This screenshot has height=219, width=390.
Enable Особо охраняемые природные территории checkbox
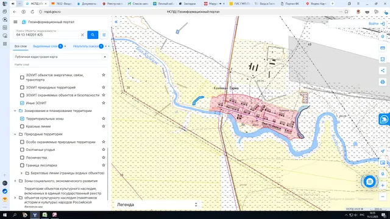[22, 142]
